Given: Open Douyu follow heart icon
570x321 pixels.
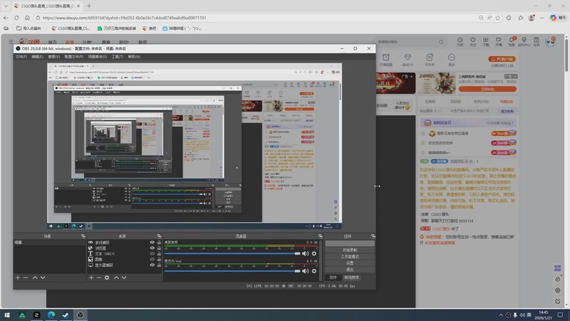Looking at the screenshot, I should pos(472,41).
